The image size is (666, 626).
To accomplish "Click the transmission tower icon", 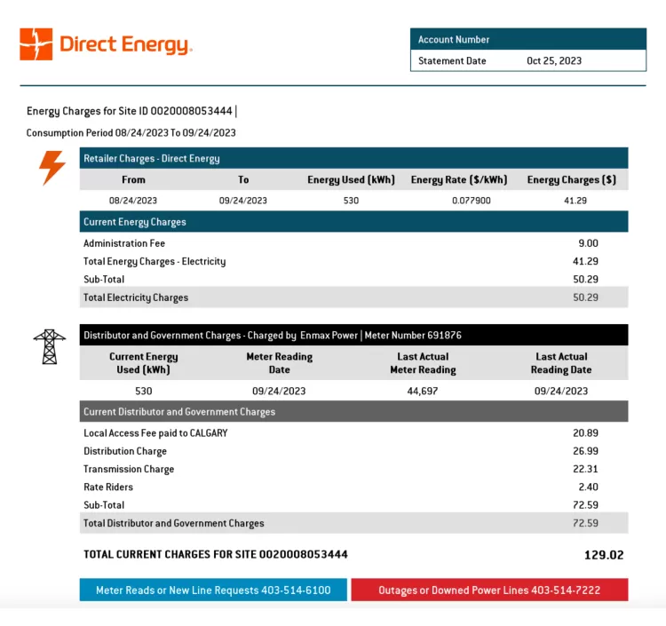I will (x=49, y=346).
